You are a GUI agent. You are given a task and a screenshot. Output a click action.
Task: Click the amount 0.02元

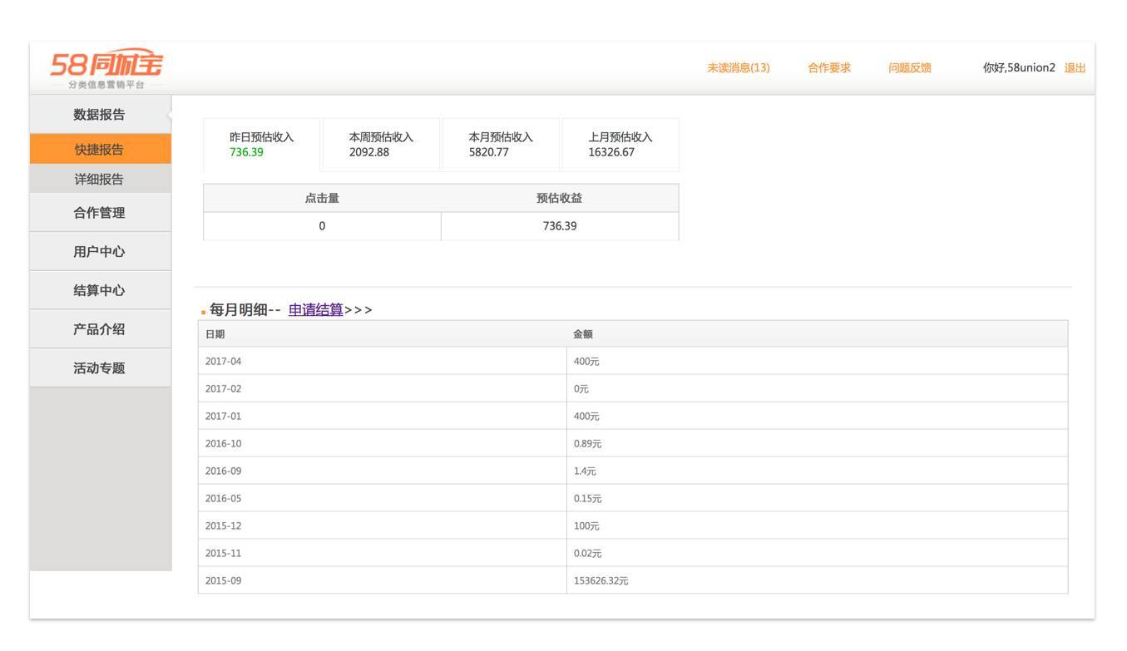click(x=587, y=554)
